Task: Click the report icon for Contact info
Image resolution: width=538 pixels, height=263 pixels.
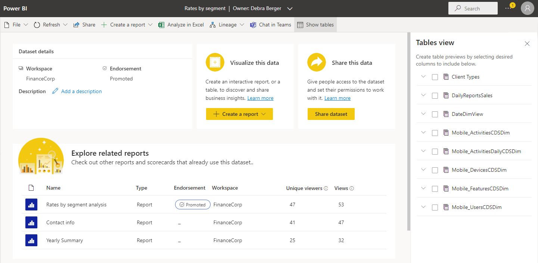Action: click(31, 222)
